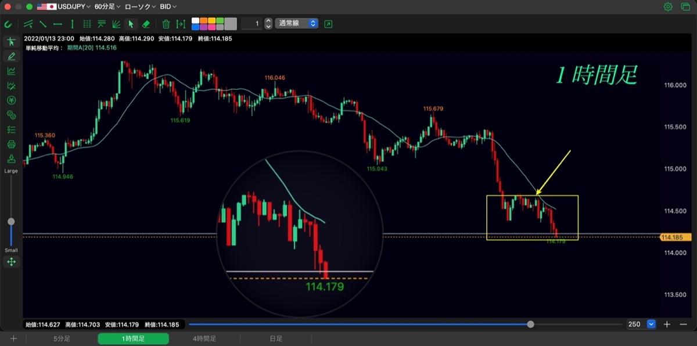Click the popout arrow icon beside 通常線
Screen dimensions: 697x346
[329, 24]
